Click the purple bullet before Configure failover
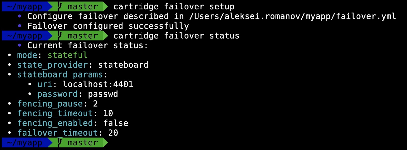The height and width of the screenshot is (150, 407). 20,16
